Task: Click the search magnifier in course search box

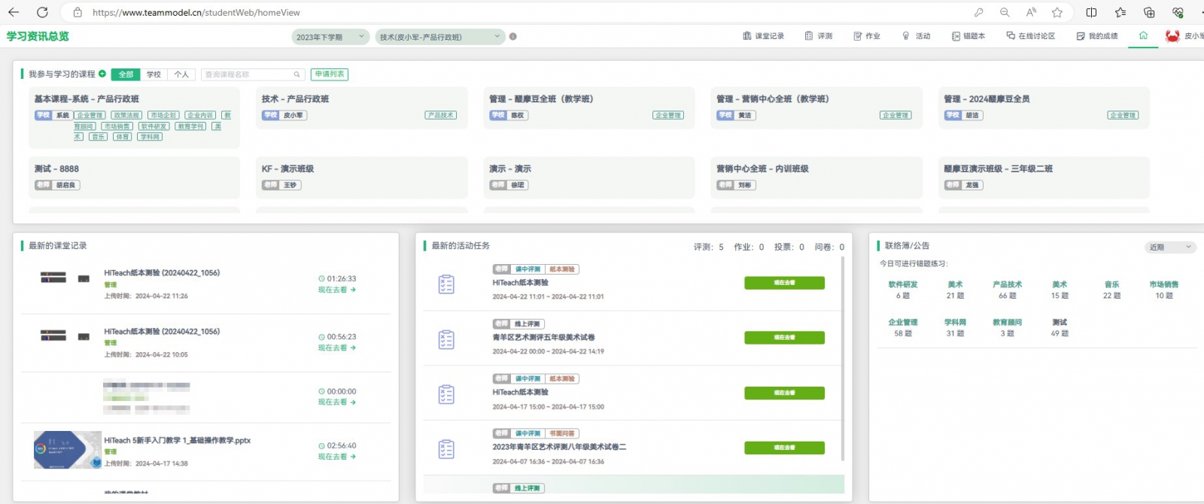Action: click(297, 74)
